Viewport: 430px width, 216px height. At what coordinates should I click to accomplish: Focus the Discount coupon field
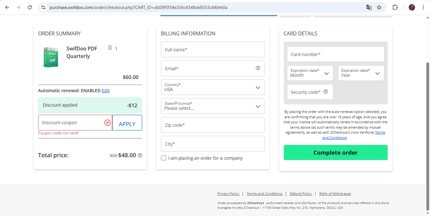75,123
